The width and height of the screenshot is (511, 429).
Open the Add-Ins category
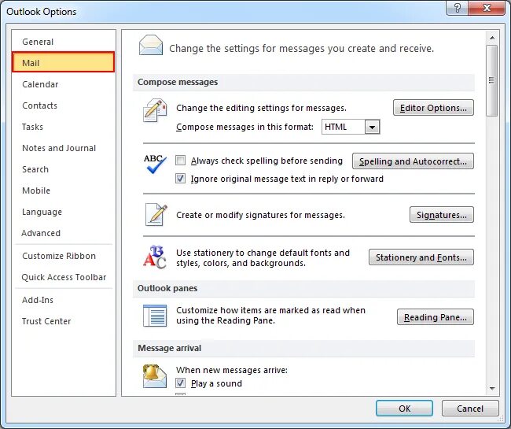[63, 300]
